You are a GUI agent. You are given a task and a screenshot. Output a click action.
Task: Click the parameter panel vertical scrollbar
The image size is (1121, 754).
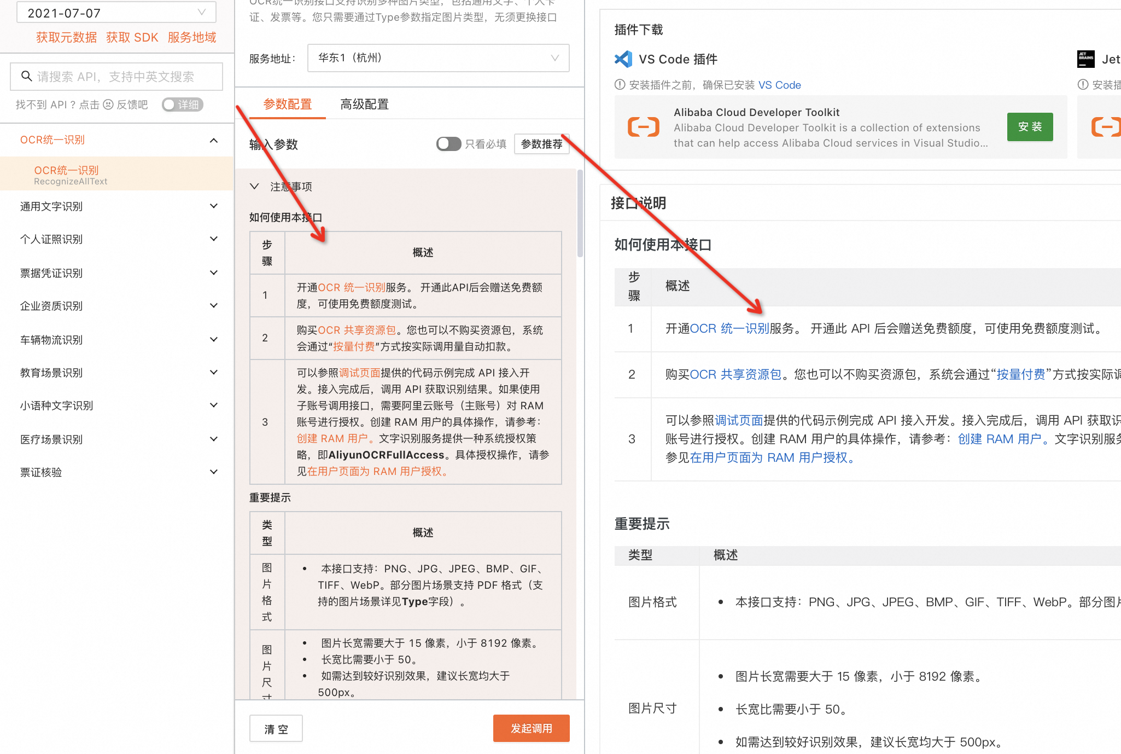tap(580, 213)
